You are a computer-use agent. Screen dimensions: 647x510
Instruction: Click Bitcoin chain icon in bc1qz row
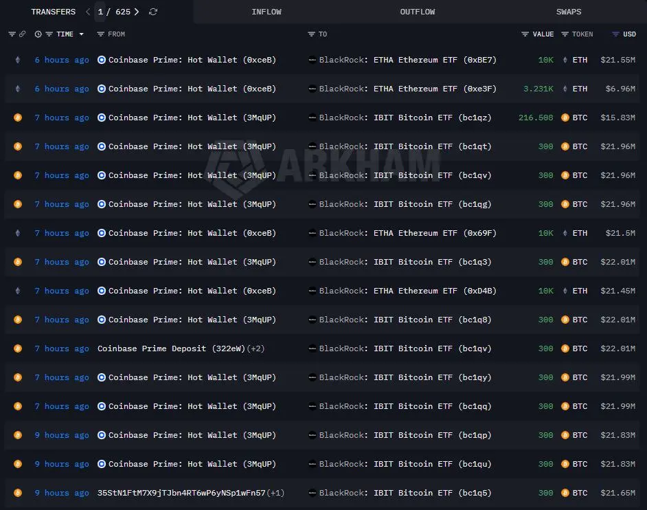[x=17, y=118]
